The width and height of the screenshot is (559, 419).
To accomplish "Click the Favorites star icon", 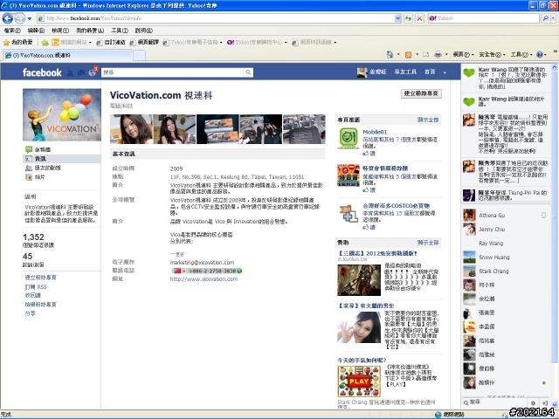I will tap(6, 43).
